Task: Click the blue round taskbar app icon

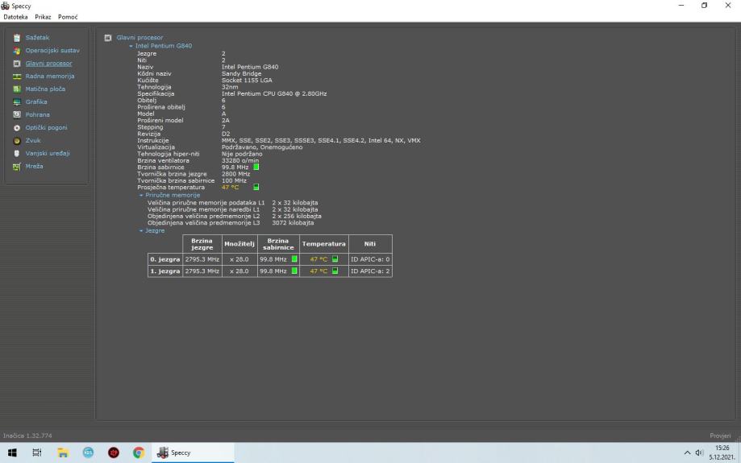Action: tap(89, 453)
